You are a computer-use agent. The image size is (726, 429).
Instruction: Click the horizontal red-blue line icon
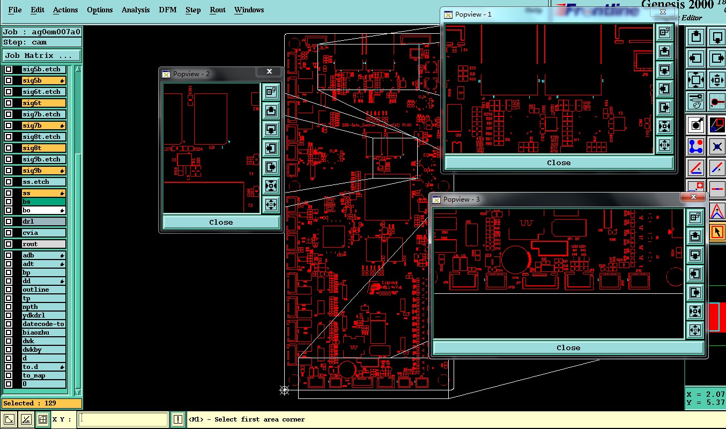pos(717,189)
